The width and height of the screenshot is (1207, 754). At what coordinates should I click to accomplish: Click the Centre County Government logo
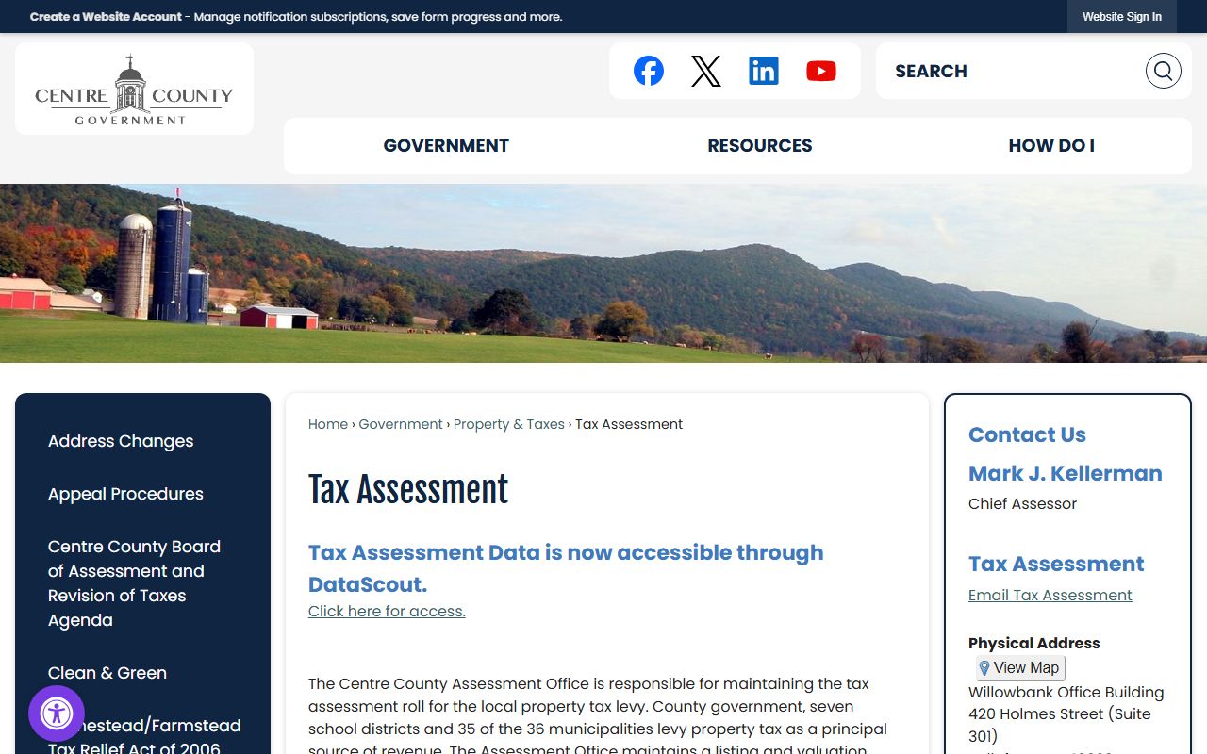click(134, 90)
